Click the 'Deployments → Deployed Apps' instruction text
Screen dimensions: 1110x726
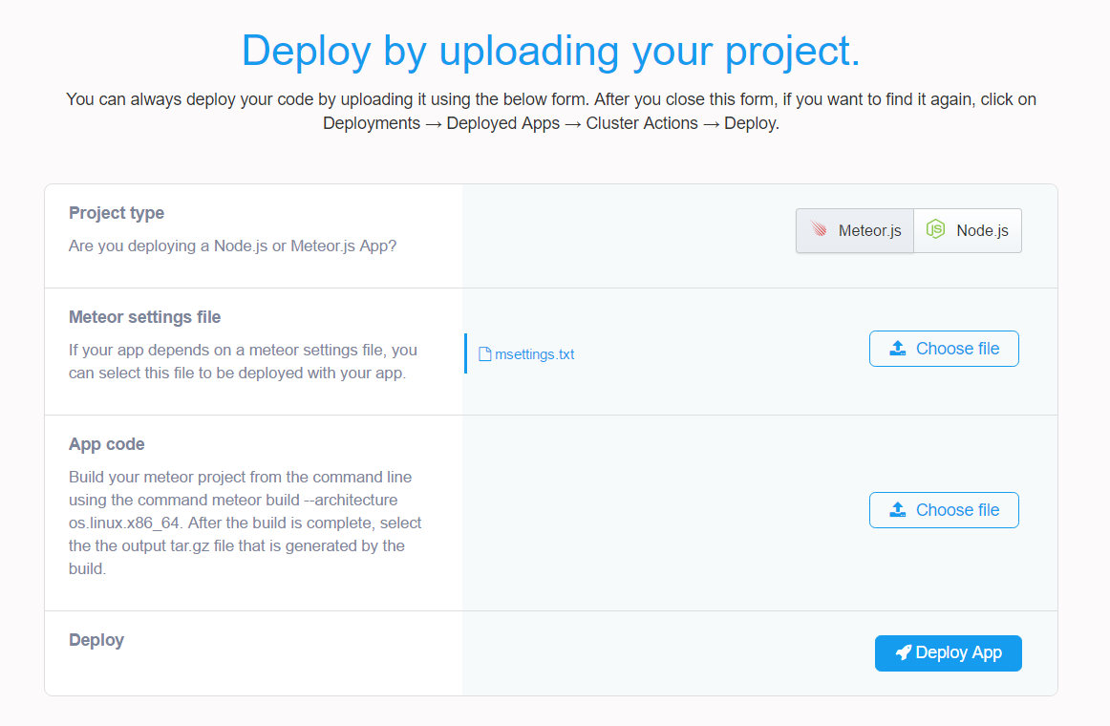pos(551,123)
